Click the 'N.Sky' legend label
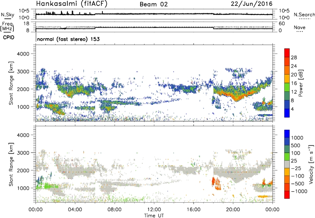The height and width of the screenshot is (218, 315). [7, 15]
